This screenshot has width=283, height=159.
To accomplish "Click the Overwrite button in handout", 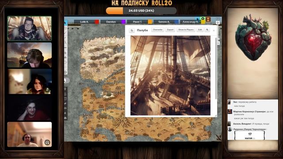I will point(157,30).
